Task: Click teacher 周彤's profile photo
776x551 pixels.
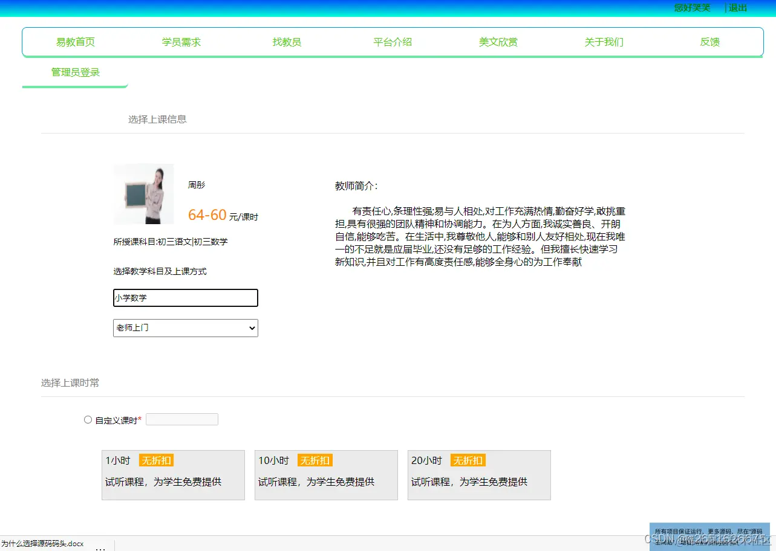Action: pyautogui.click(x=143, y=193)
